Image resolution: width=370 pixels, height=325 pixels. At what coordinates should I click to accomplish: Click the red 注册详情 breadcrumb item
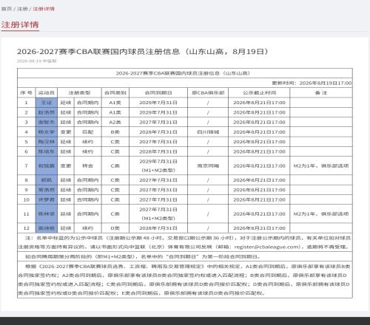[44, 9]
